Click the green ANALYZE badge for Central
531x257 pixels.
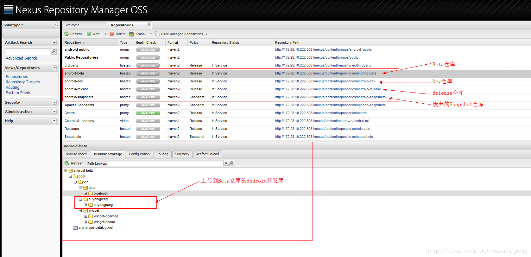tap(148, 113)
